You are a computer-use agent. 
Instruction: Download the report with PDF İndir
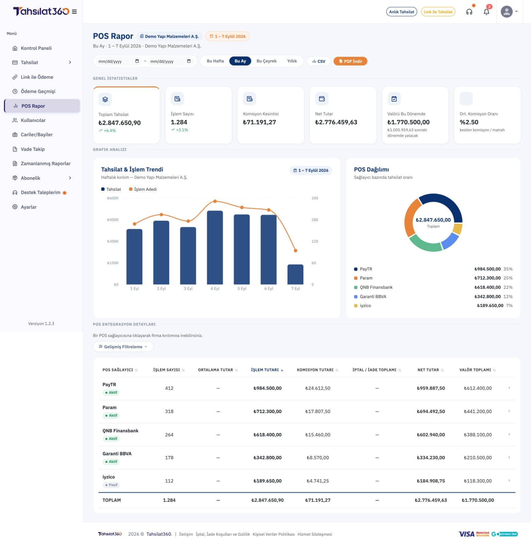tap(350, 62)
